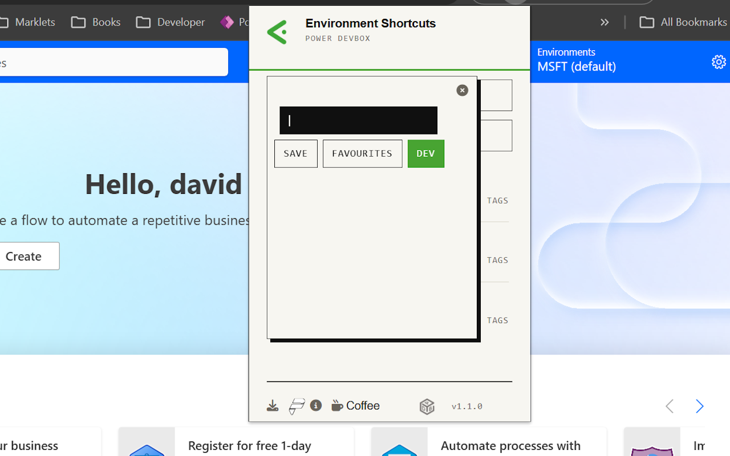Screen dimensions: 730x456
Task: Select the green DEV tag
Action: pos(426,154)
